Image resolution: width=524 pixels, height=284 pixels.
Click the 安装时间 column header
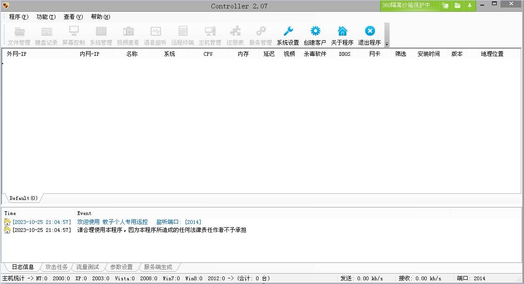[x=429, y=54]
